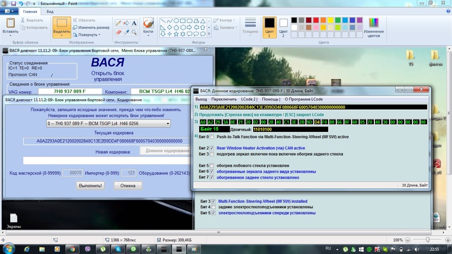Toggle Бит 7 обогреваемое заднее стекло checkbox
452x254 pixels.
click(x=211, y=177)
